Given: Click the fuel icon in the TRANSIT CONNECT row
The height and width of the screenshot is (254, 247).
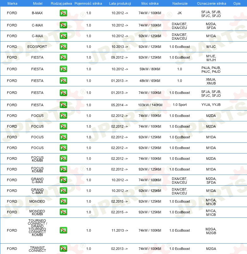Looking at the screenshot, I should point(63,249).
